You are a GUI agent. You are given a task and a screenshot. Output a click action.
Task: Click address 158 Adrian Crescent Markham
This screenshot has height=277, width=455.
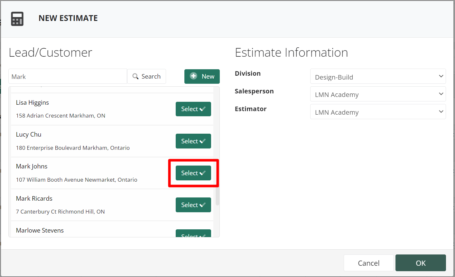point(60,116)
